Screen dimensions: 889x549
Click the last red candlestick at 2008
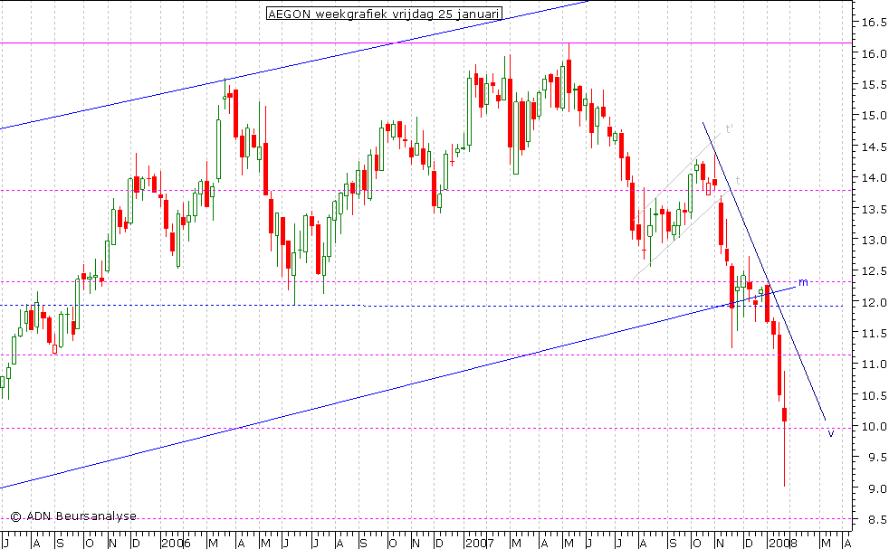click(785, 429)
